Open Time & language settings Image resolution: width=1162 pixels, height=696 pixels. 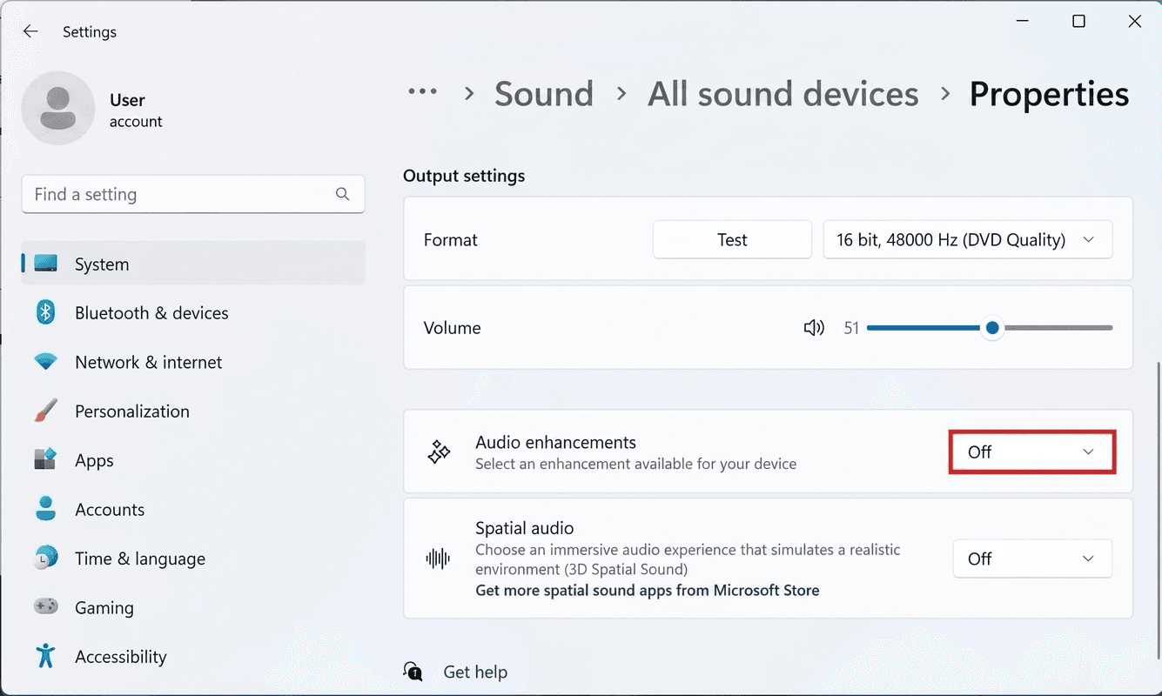pyautogui.click(x=193, y=559)
